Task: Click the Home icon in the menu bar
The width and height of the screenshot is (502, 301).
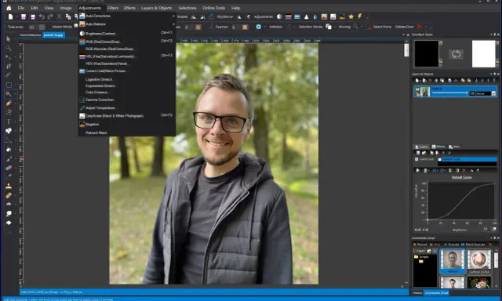Action: pyautogui.click(x=9, y=8)
